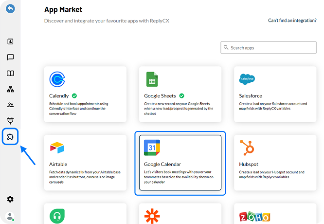The height and width of the screenshot is (224, 324).
Task: Open the App Market puzzle icon
Action: pyautogui.click(x=10, y=136)
